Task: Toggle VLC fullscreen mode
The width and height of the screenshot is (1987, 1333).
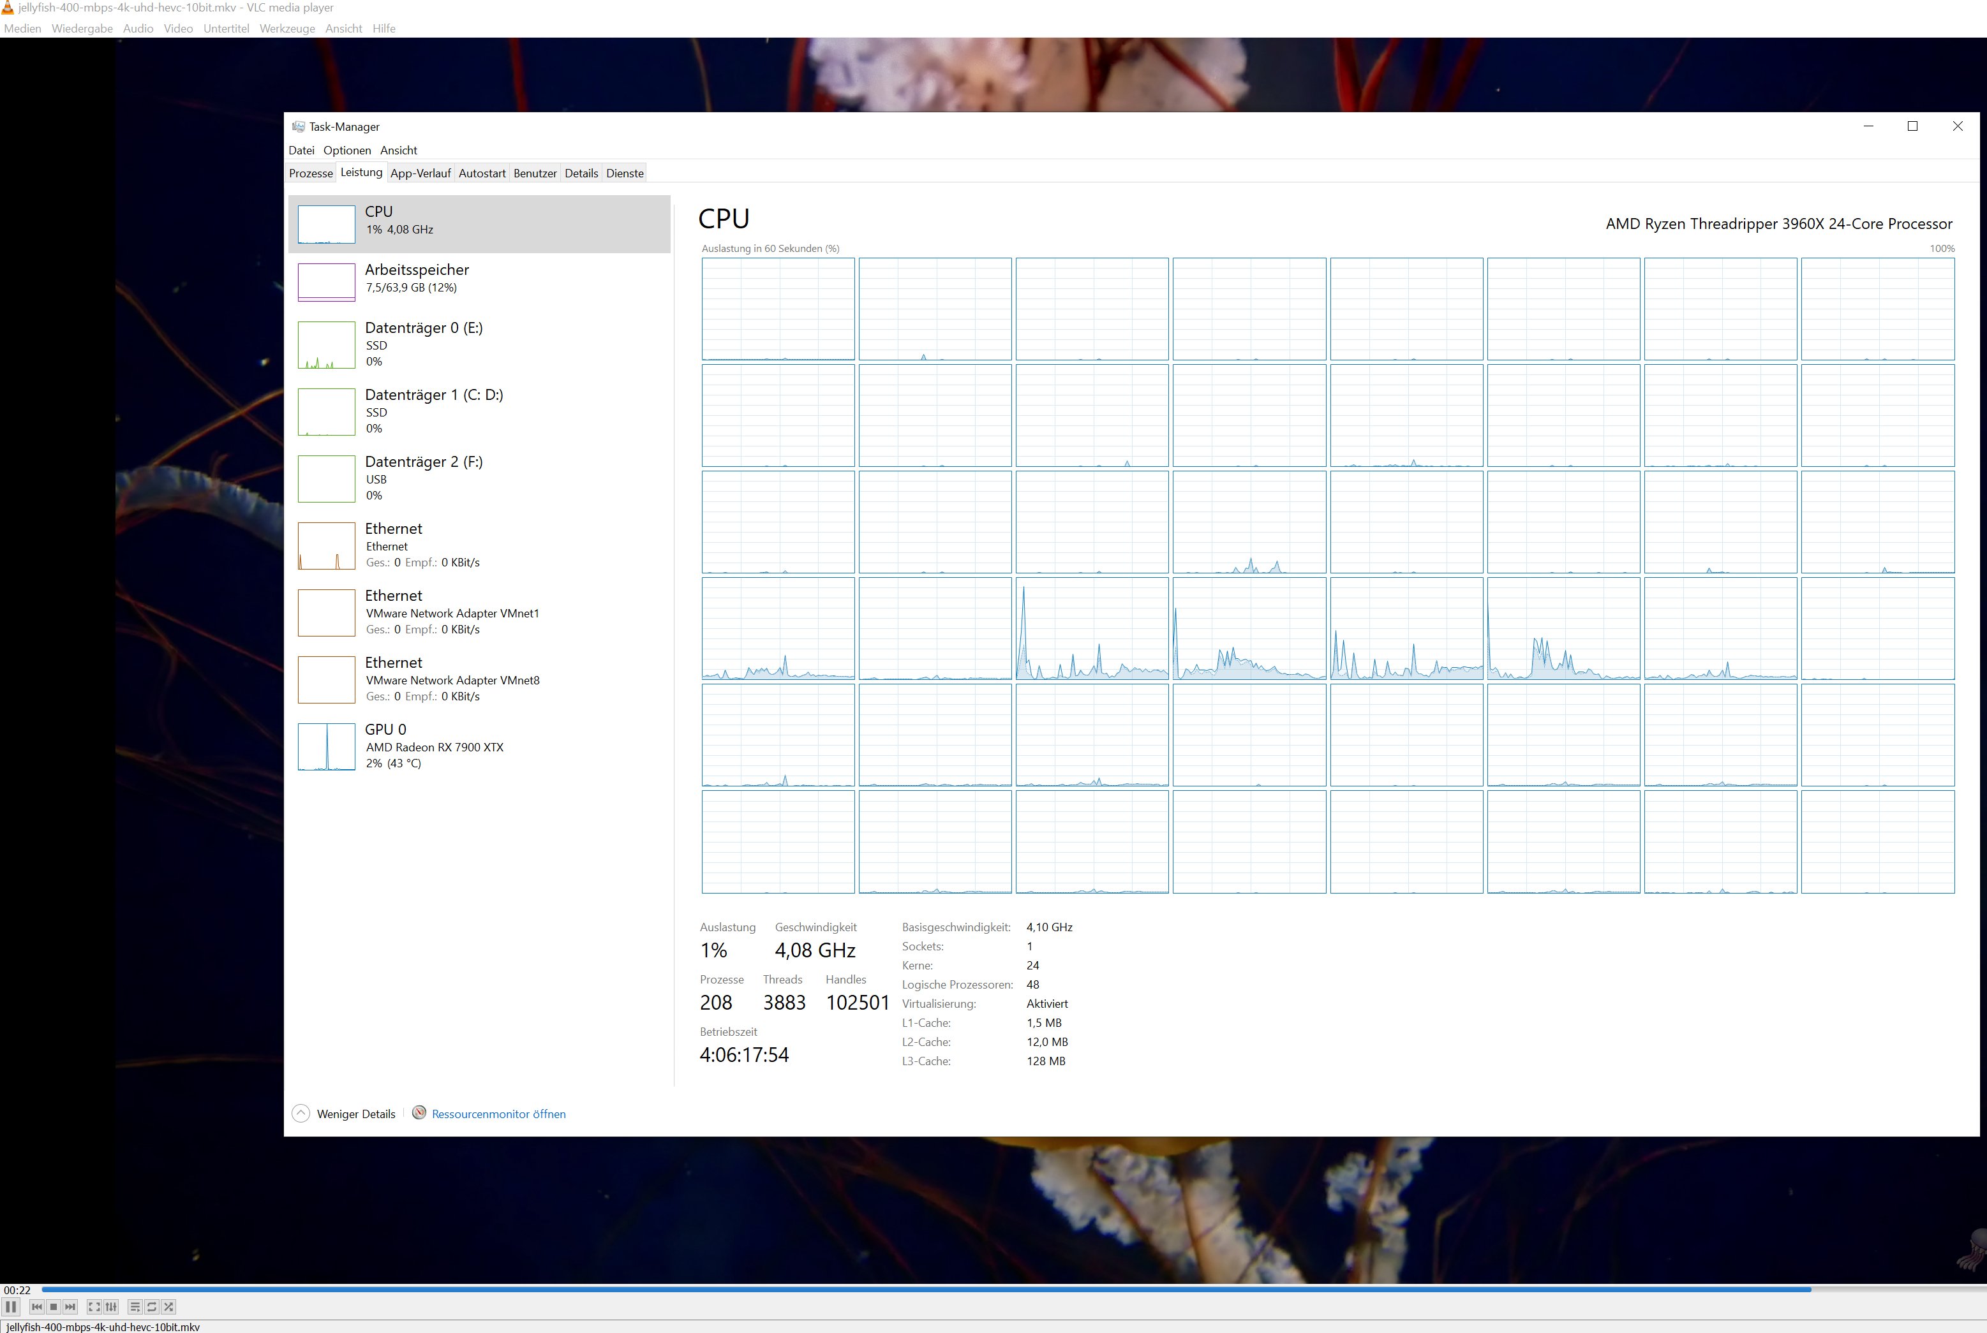Action: point(94,1307)
